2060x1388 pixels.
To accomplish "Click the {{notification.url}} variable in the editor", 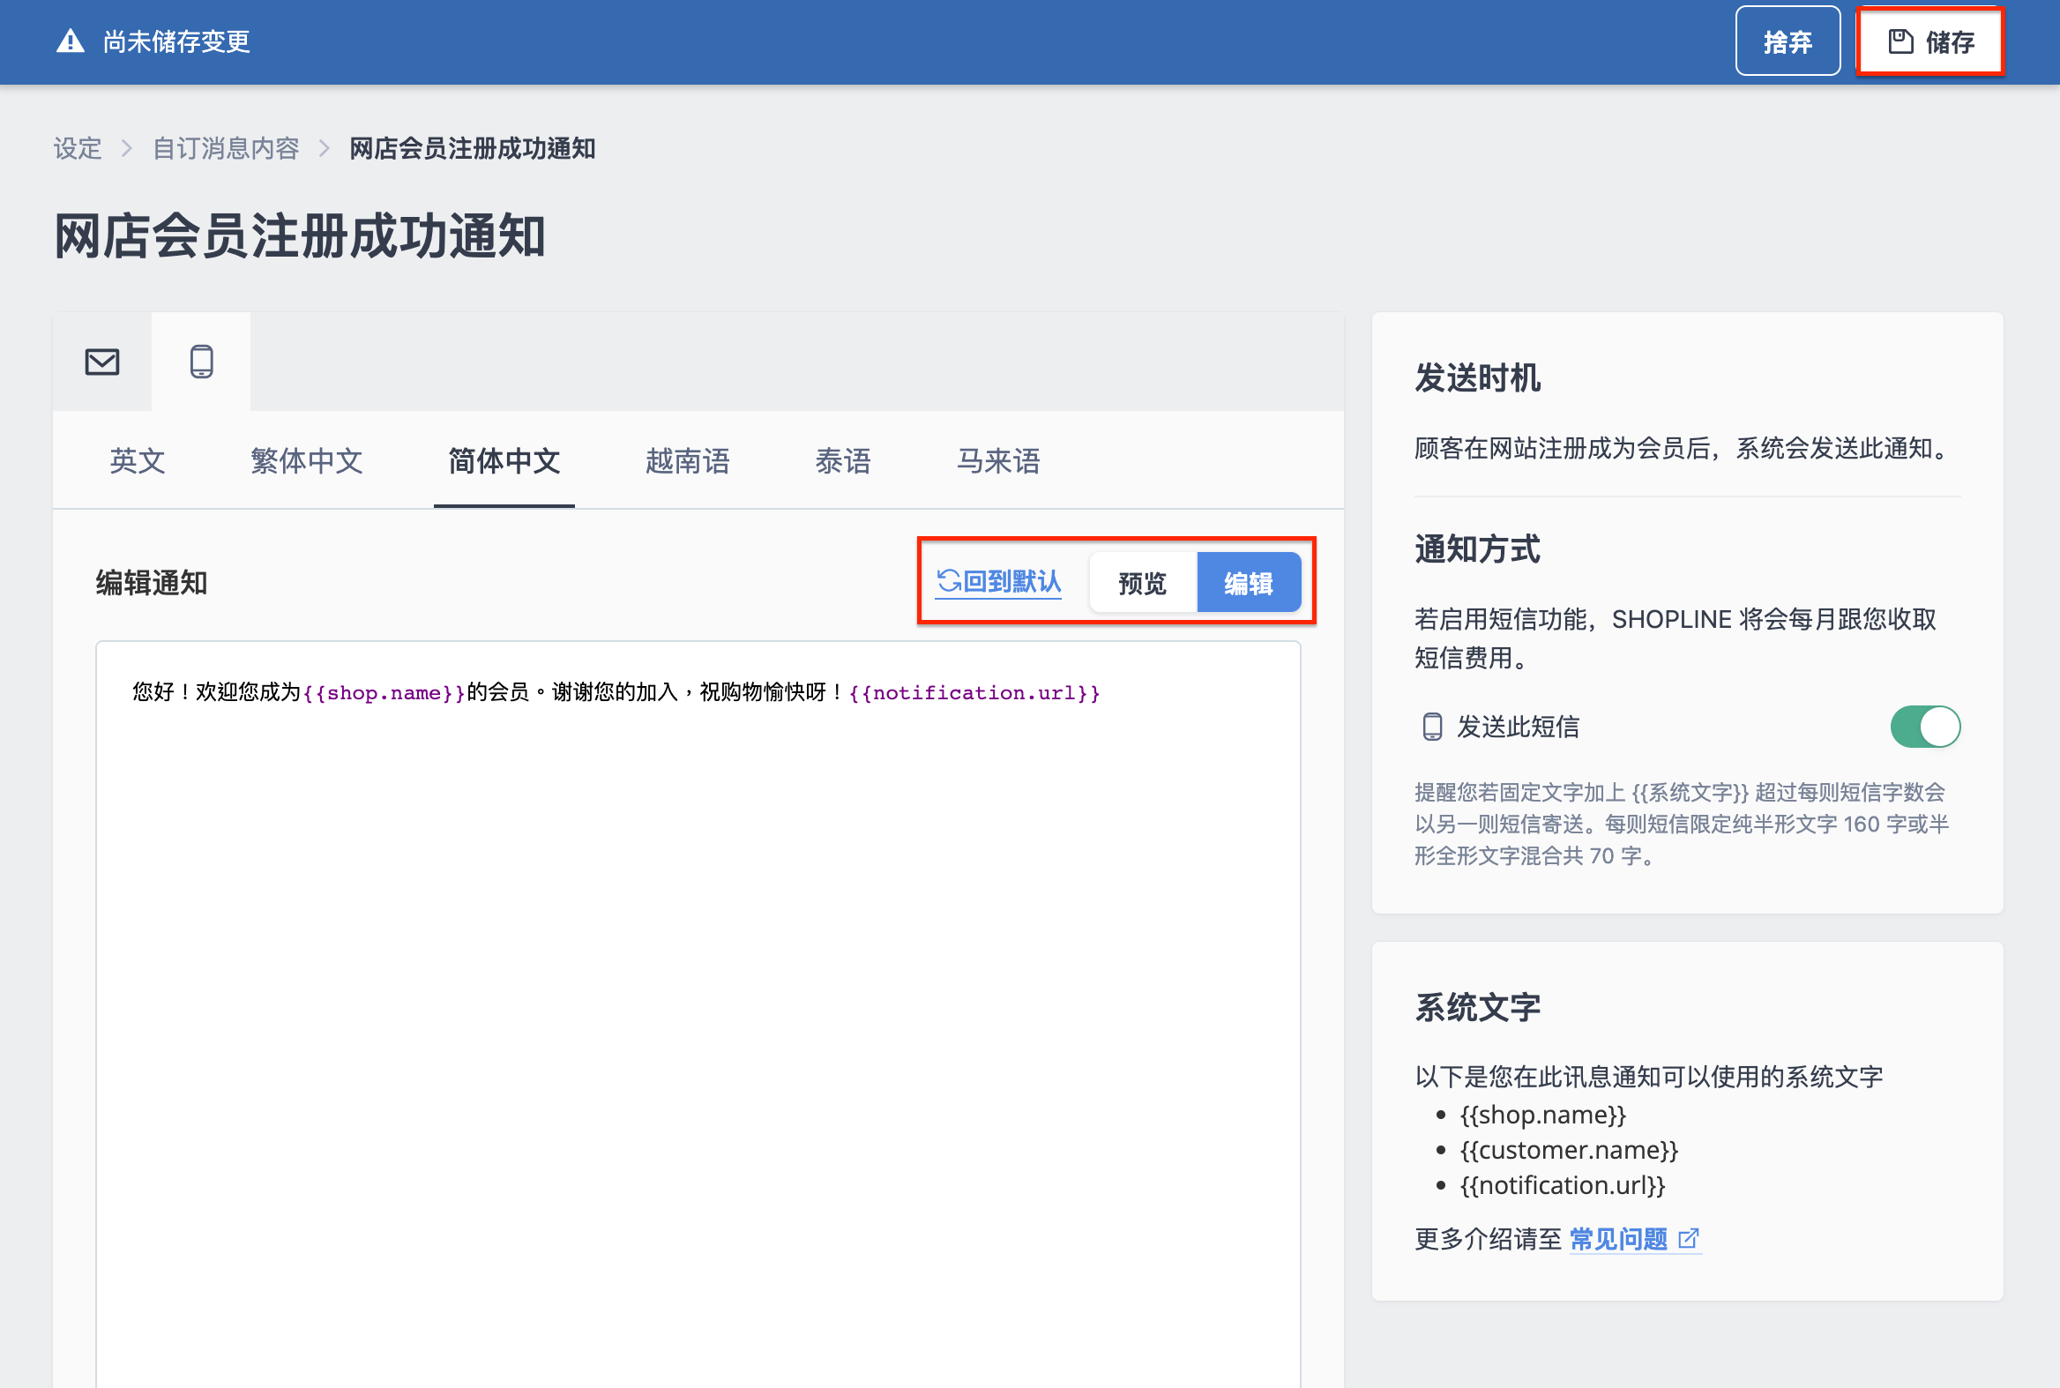I will point(974,692).
